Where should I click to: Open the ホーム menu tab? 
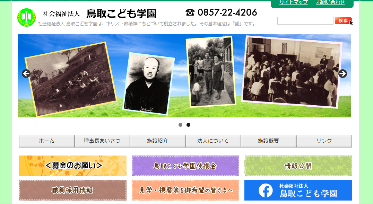coord(46,141)
